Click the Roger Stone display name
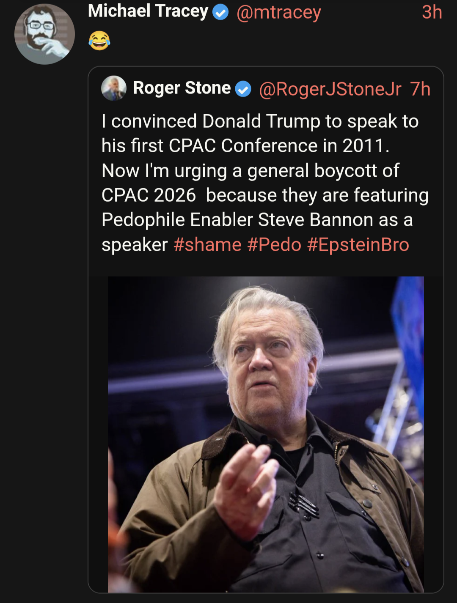 pos(182,88)
